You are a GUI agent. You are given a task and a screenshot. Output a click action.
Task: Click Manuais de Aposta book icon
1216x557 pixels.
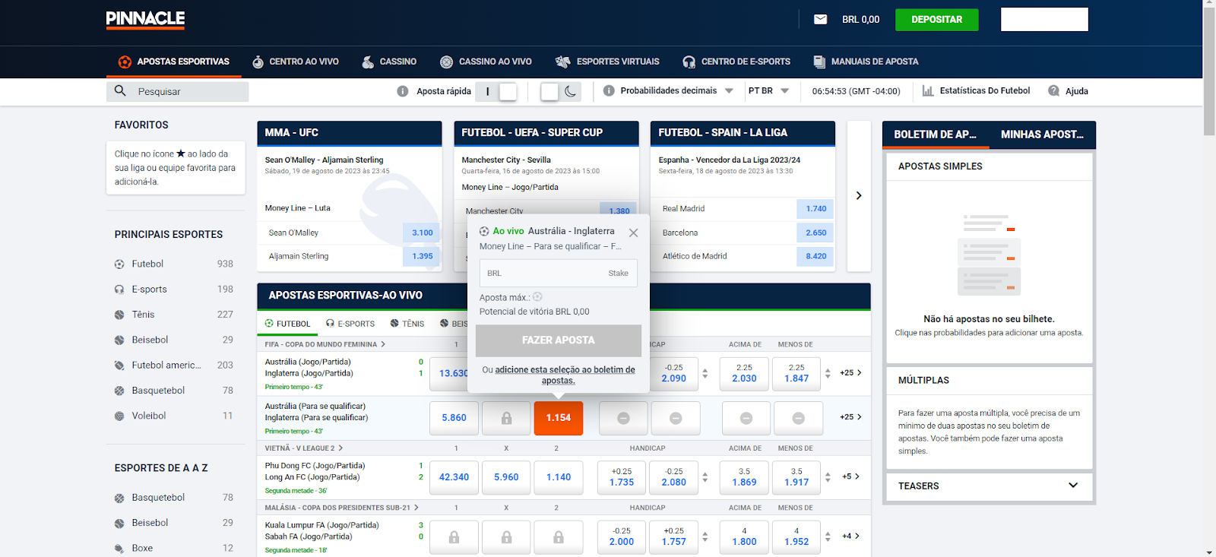click(819, 62)
